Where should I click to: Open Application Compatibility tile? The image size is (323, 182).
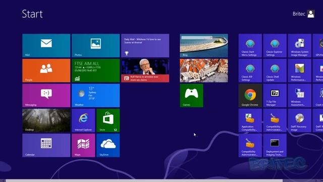[x=250, y=120]
